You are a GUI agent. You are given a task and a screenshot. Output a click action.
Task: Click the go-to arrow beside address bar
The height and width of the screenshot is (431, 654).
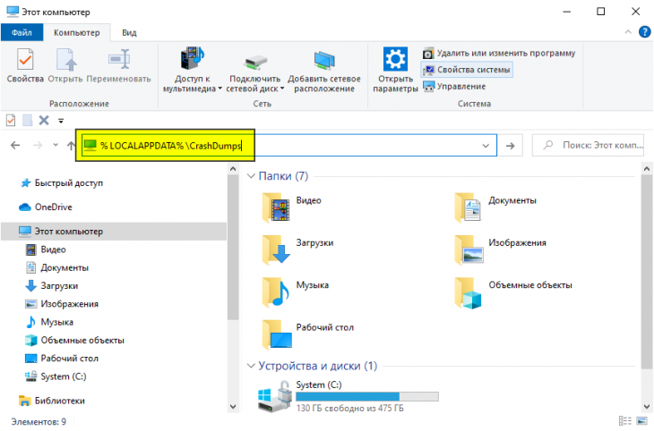(510, 146)
